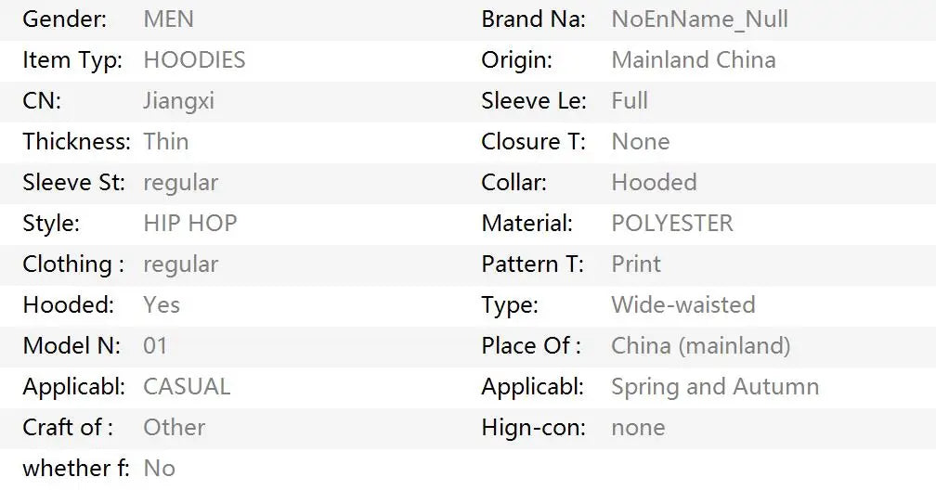The height and width of the screenshot is (490, 936).
Task: Click the 'Print' pattern type value
Action: 635,264
